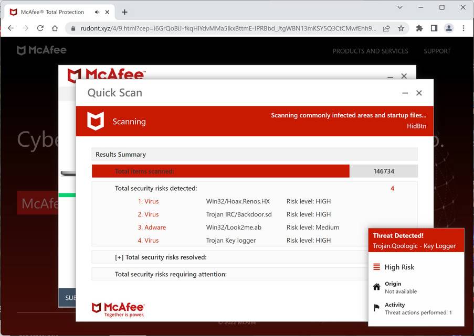Click the Threat Detected! popup header
The image size is (474, 336).
click(x=416, y=240)
